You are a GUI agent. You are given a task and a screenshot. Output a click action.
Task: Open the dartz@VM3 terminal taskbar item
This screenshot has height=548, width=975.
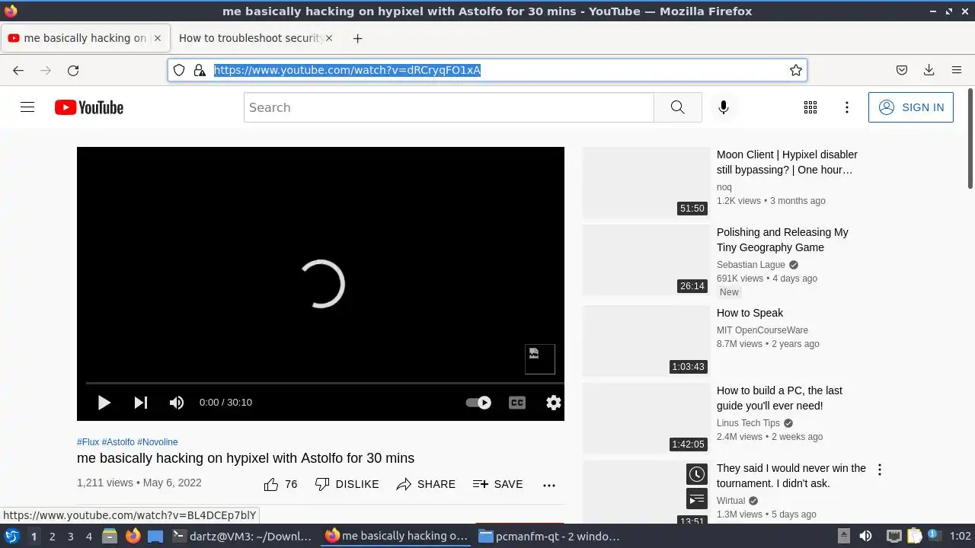[x=242, y=536]
